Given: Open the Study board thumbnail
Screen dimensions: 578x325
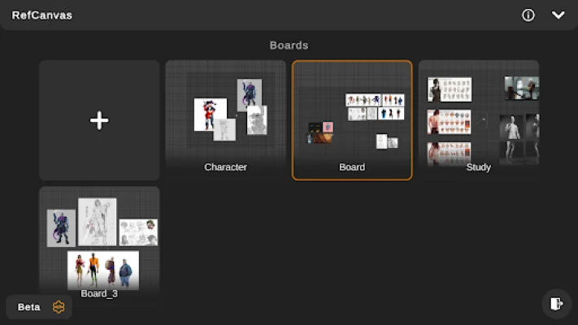Looking at the screenshot, I should (478, 114).
